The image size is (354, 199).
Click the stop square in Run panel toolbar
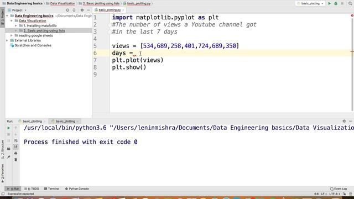(9, 134)
